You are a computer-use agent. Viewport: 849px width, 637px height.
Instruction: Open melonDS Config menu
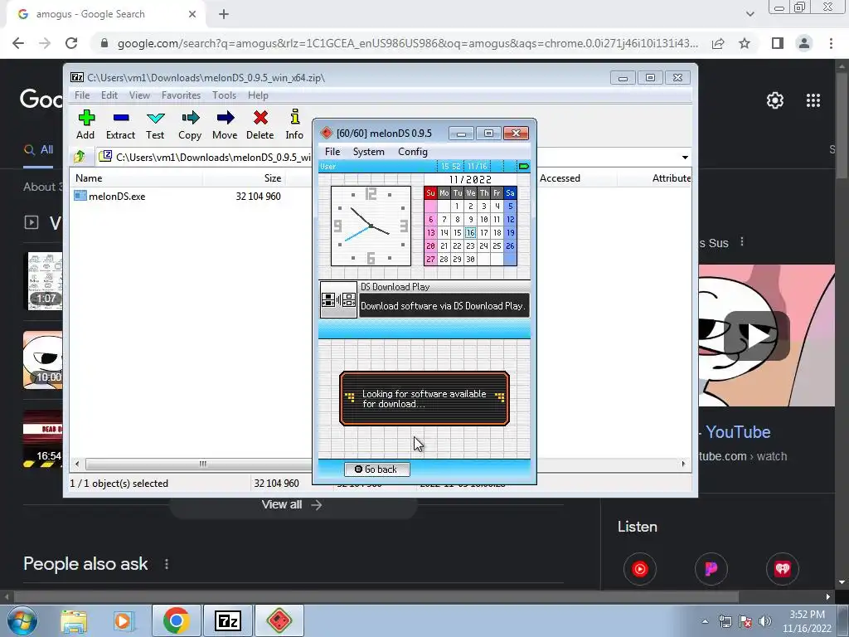413,152
